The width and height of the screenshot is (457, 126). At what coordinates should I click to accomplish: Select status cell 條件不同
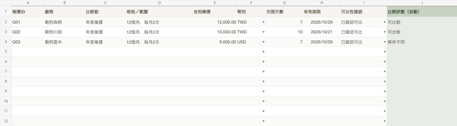pos(422,42)
